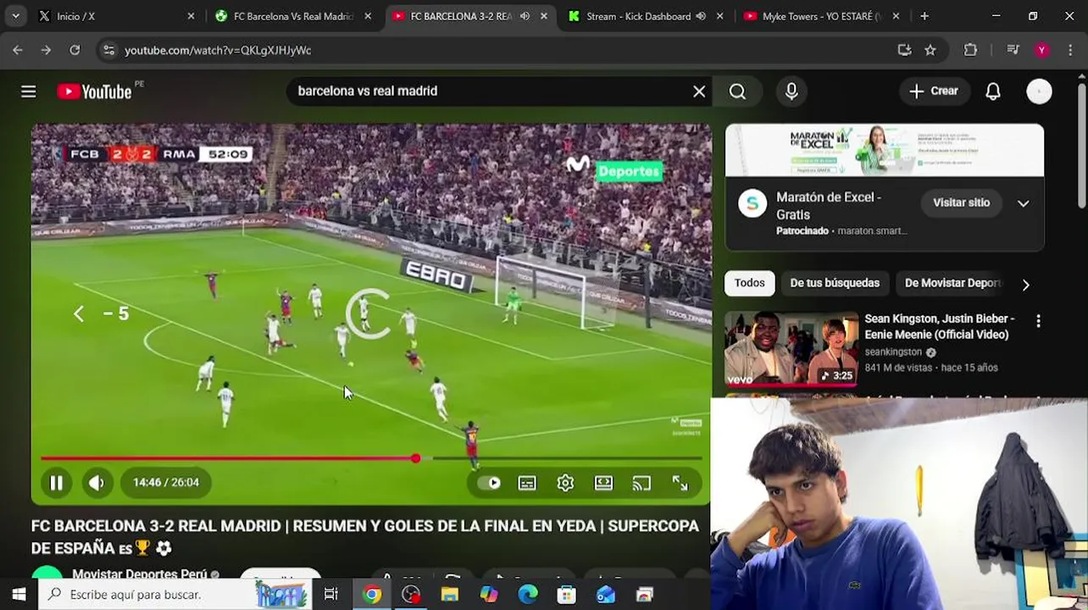The height and width of the screenshot is (610, 1088).
Task: Open Task View on the taskbar
Action: pos(331,595)
